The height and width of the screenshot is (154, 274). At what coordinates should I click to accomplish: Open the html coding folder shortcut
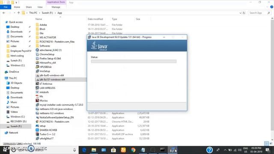(17, 56)
